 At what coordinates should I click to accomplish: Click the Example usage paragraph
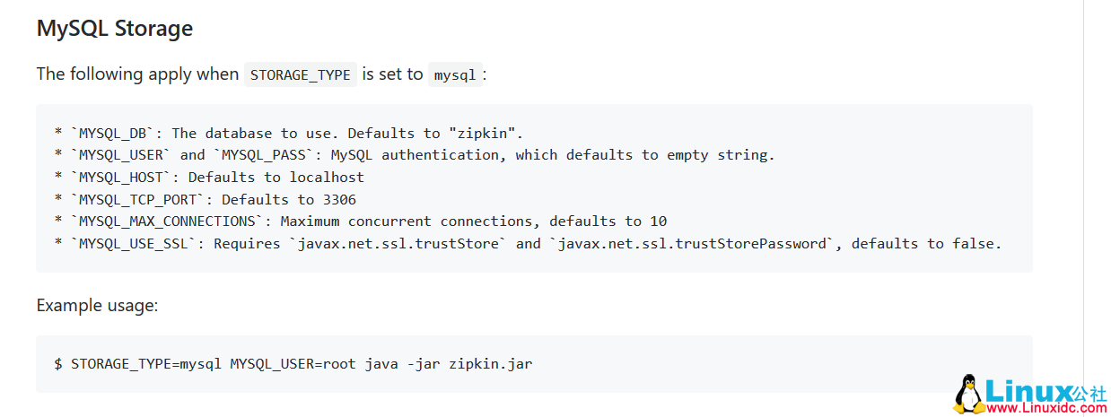click(x=97, y=306)
